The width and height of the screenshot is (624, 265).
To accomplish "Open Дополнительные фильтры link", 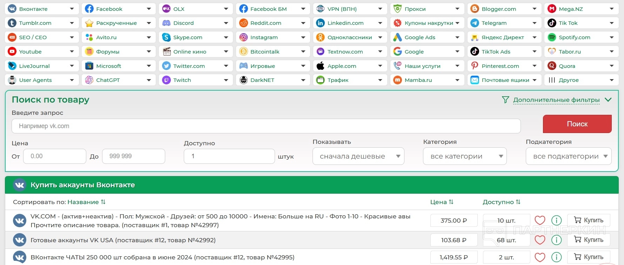I will tap(556, 100).
